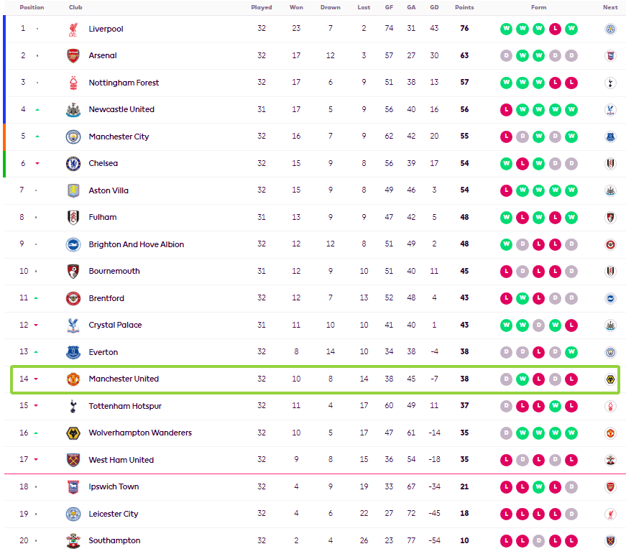626x554 pixels.
Task: Open the Tottenham Hotspur club link
Action: click(x=125, y=406)
